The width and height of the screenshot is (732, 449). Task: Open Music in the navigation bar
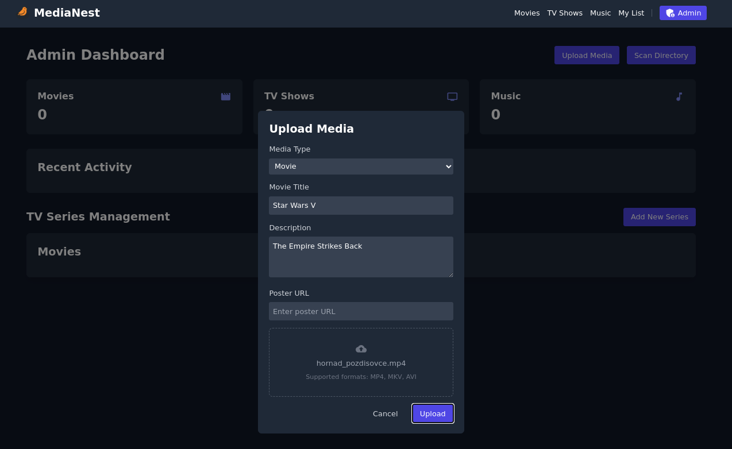point(600,13)
